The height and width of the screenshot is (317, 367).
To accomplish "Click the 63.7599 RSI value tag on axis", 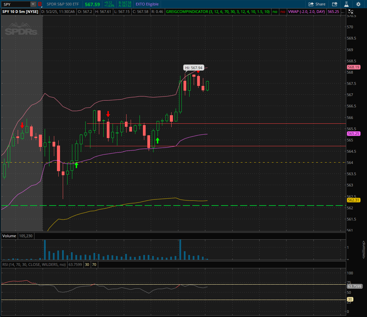I will coord(355,286).
